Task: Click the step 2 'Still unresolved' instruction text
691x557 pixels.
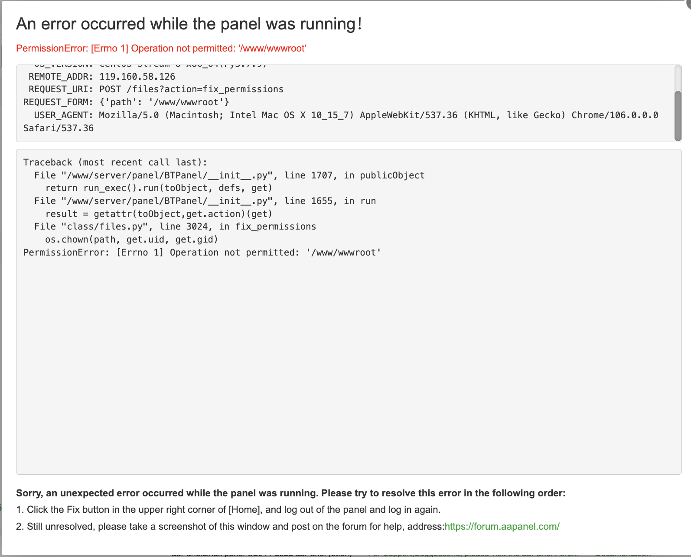Action: coord(230,527)
